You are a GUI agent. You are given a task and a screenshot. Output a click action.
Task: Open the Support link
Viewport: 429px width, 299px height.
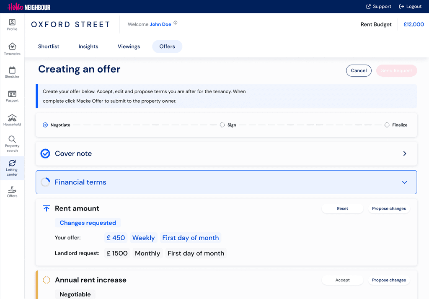pos(379,7)
